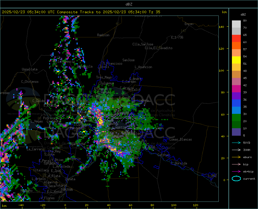The image size is (258, 209).
Task: Click the 'Ugarteche' map label
Action: (x=77, y=144)
